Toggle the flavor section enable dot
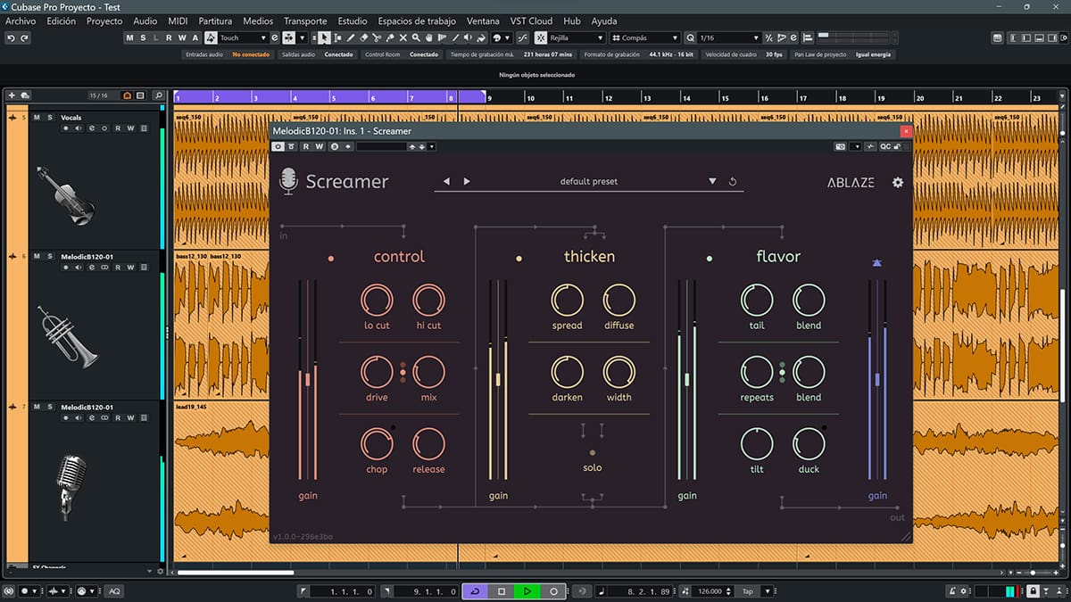The image size is (1071, 602). pyautogui.click(x=710, y=259)
